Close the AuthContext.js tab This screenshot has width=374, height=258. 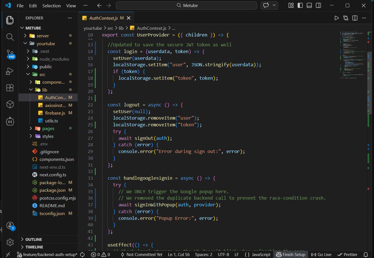point(129,18)
